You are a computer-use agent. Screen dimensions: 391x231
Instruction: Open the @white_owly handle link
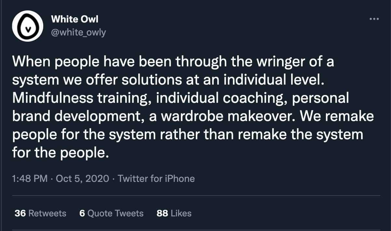78,33
